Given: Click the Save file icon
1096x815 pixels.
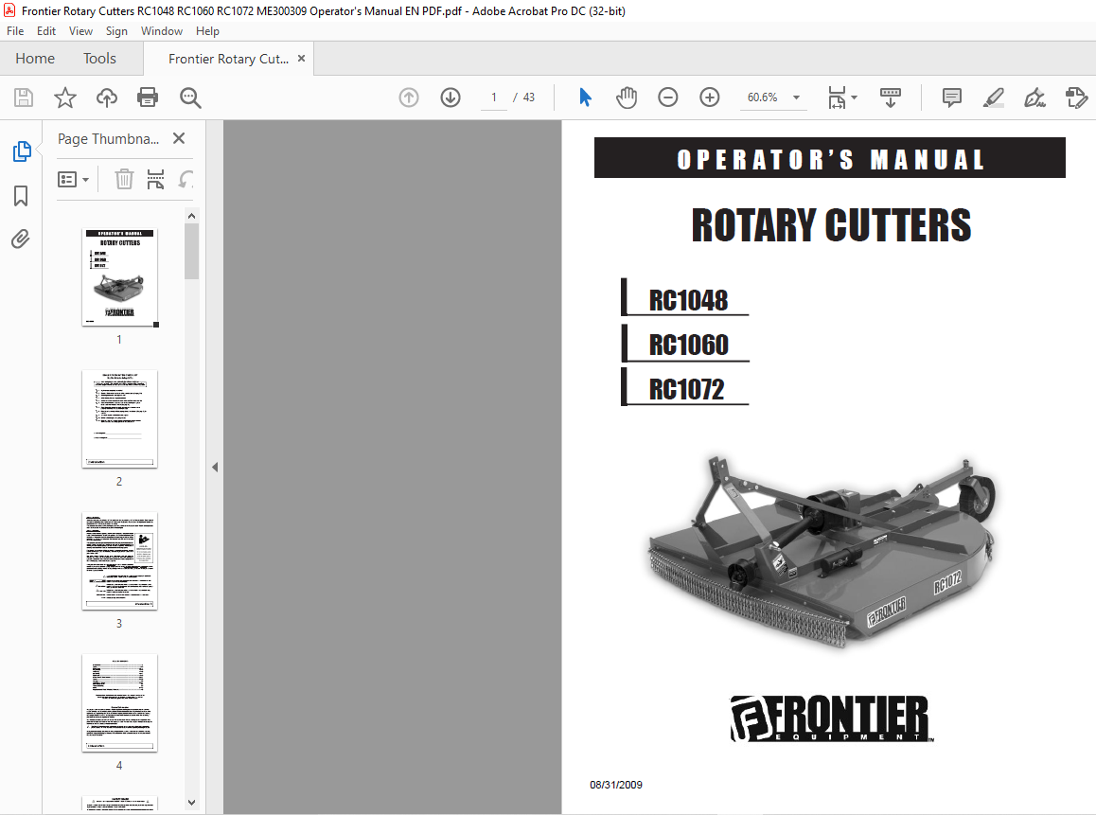Looking at the screenshot, I should pyautogui.click(x=23, y=97).
